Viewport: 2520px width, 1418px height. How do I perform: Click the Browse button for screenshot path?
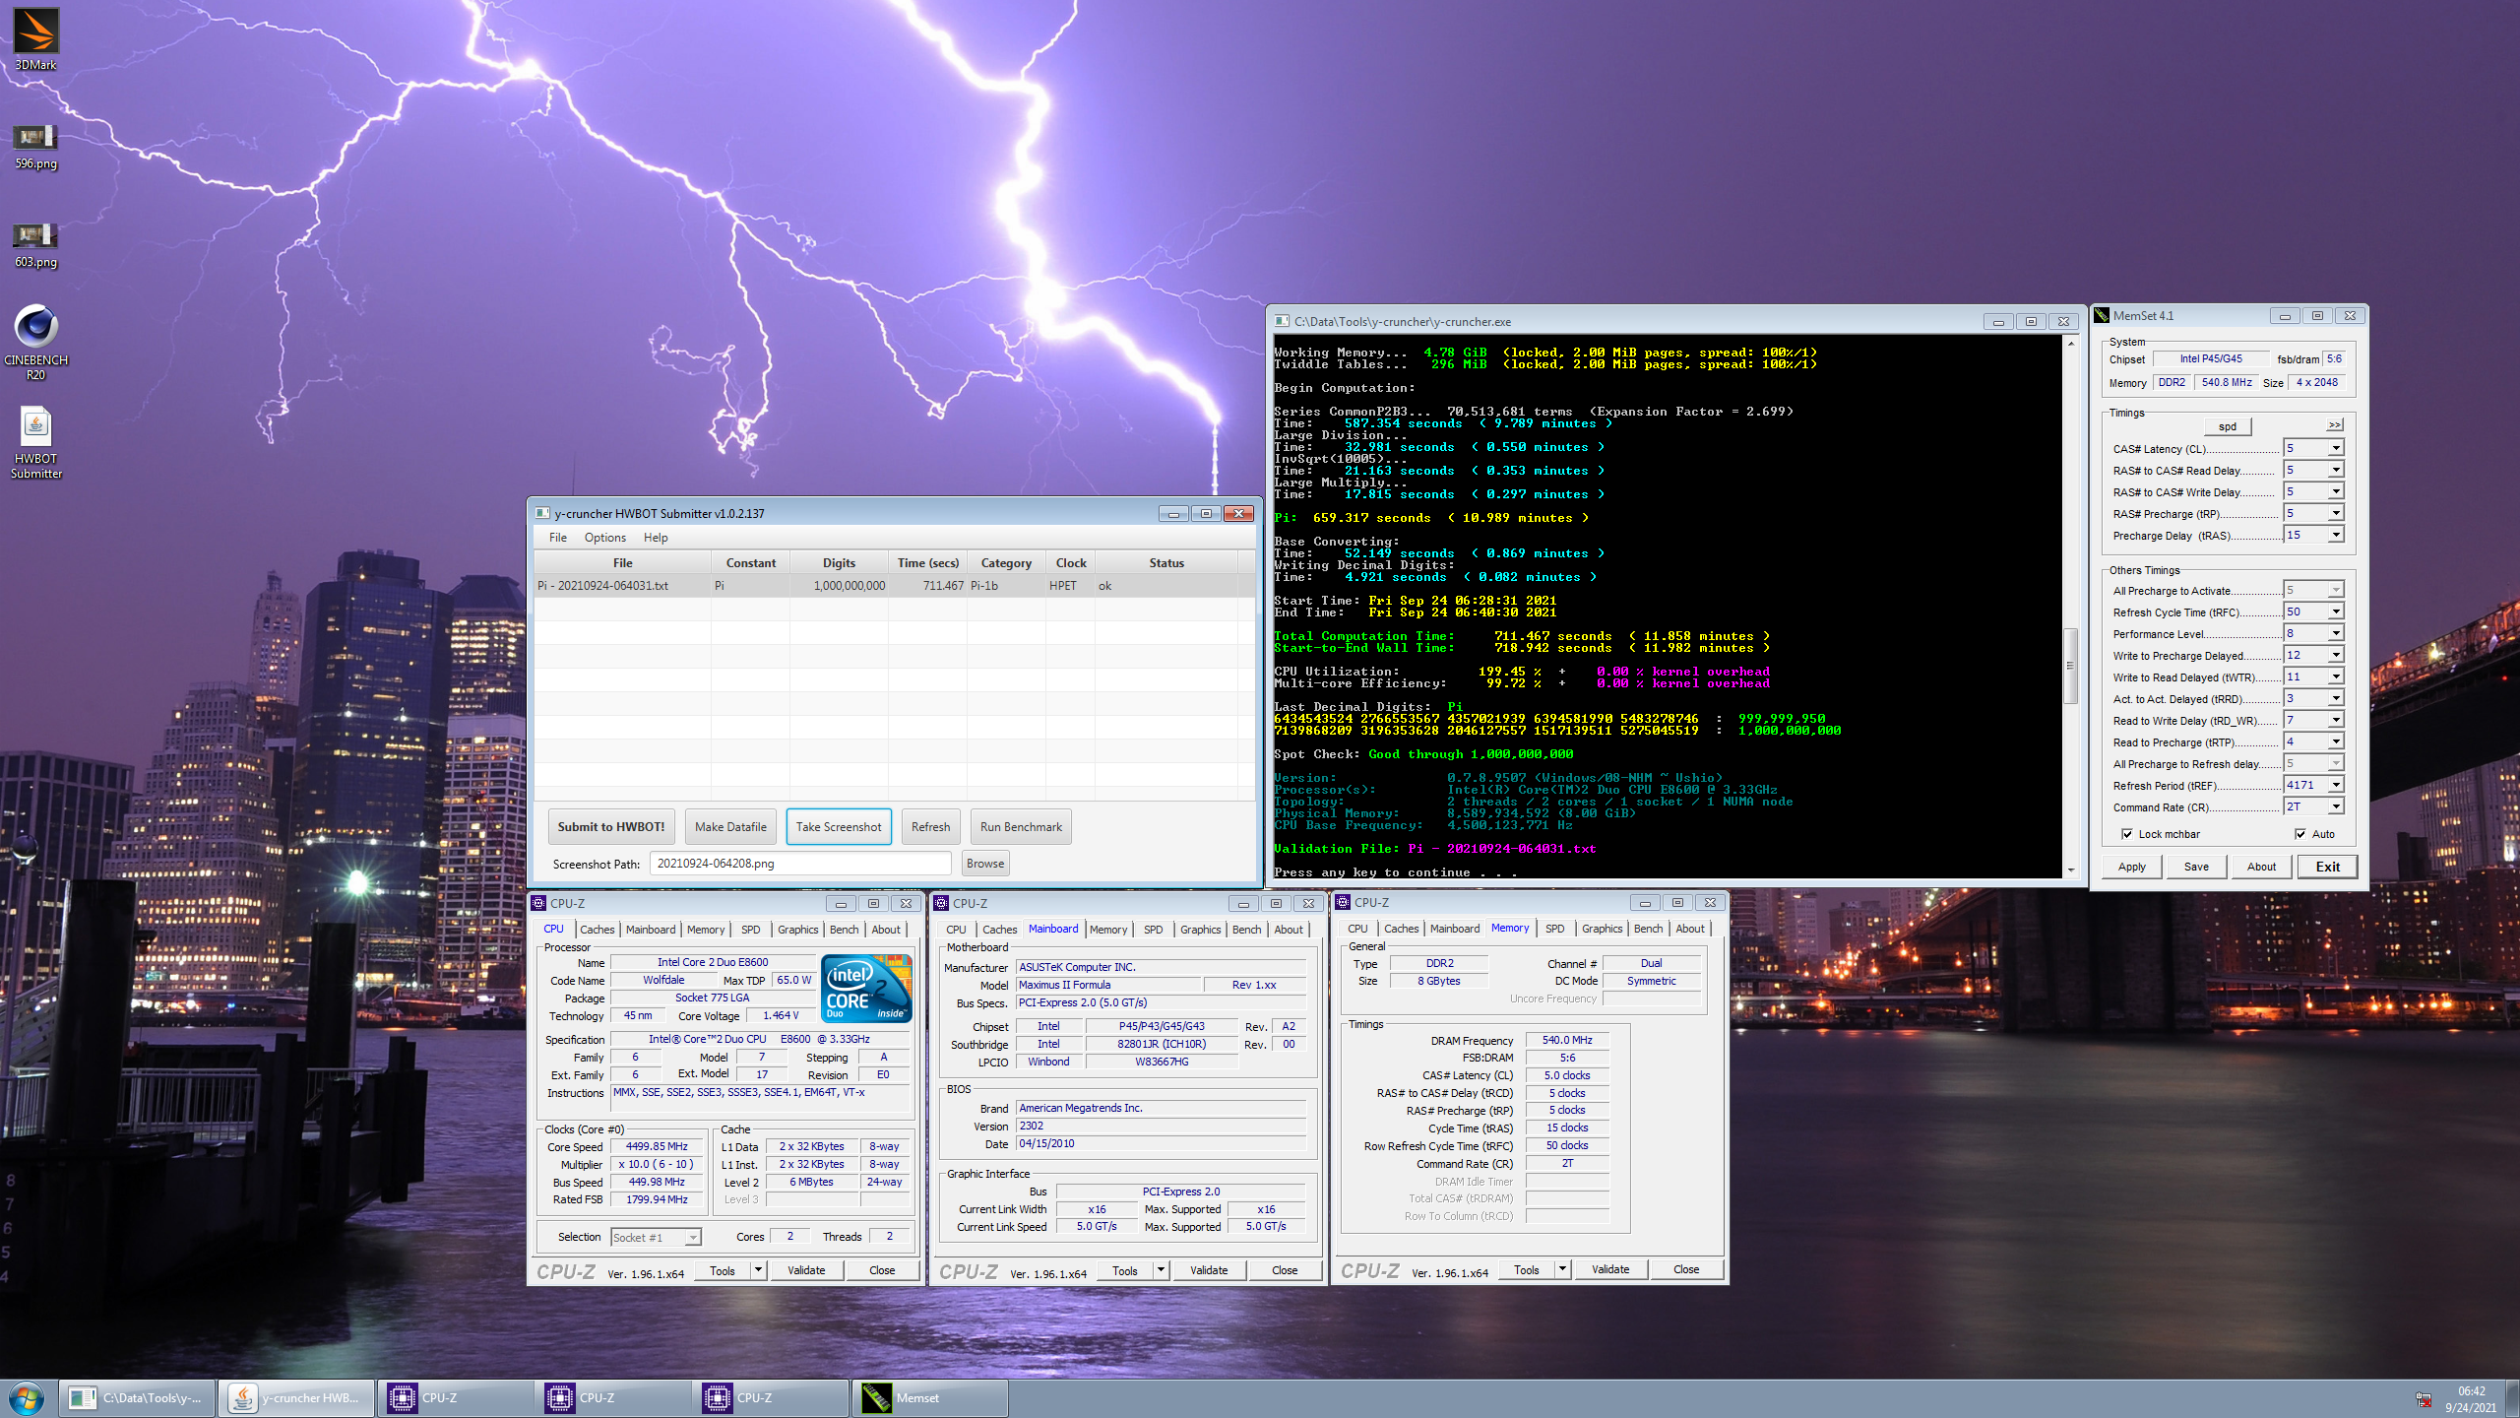[x=984, y=864]
